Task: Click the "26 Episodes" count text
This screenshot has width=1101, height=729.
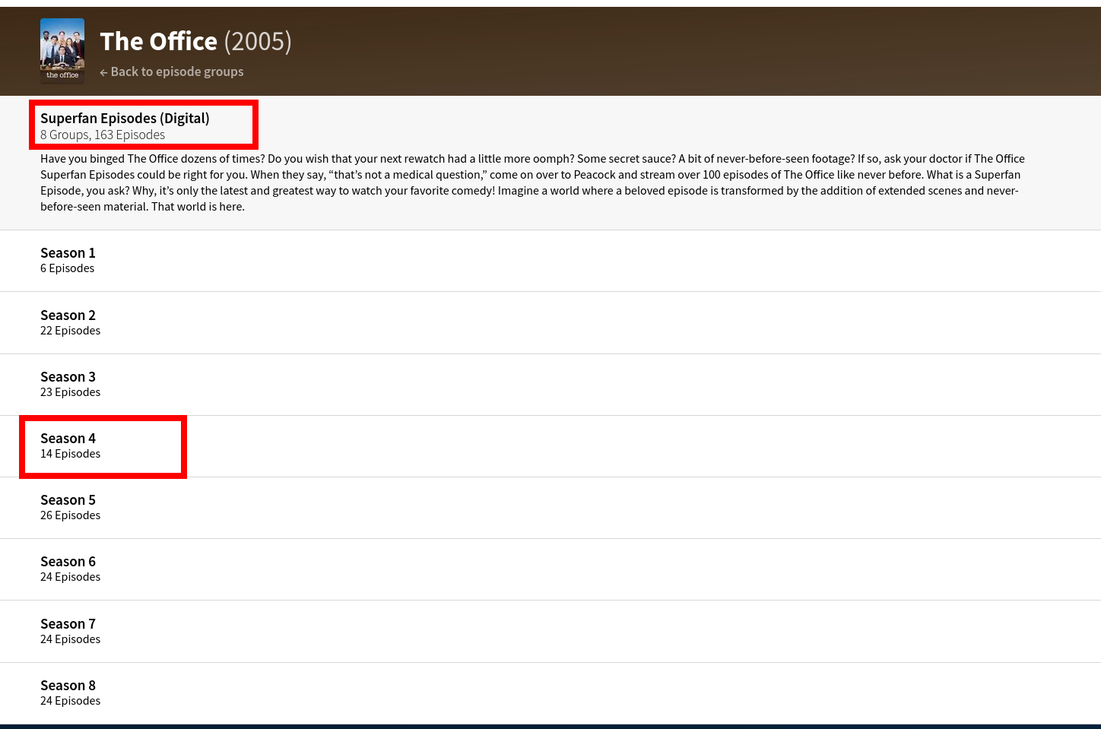Action: 70,515
